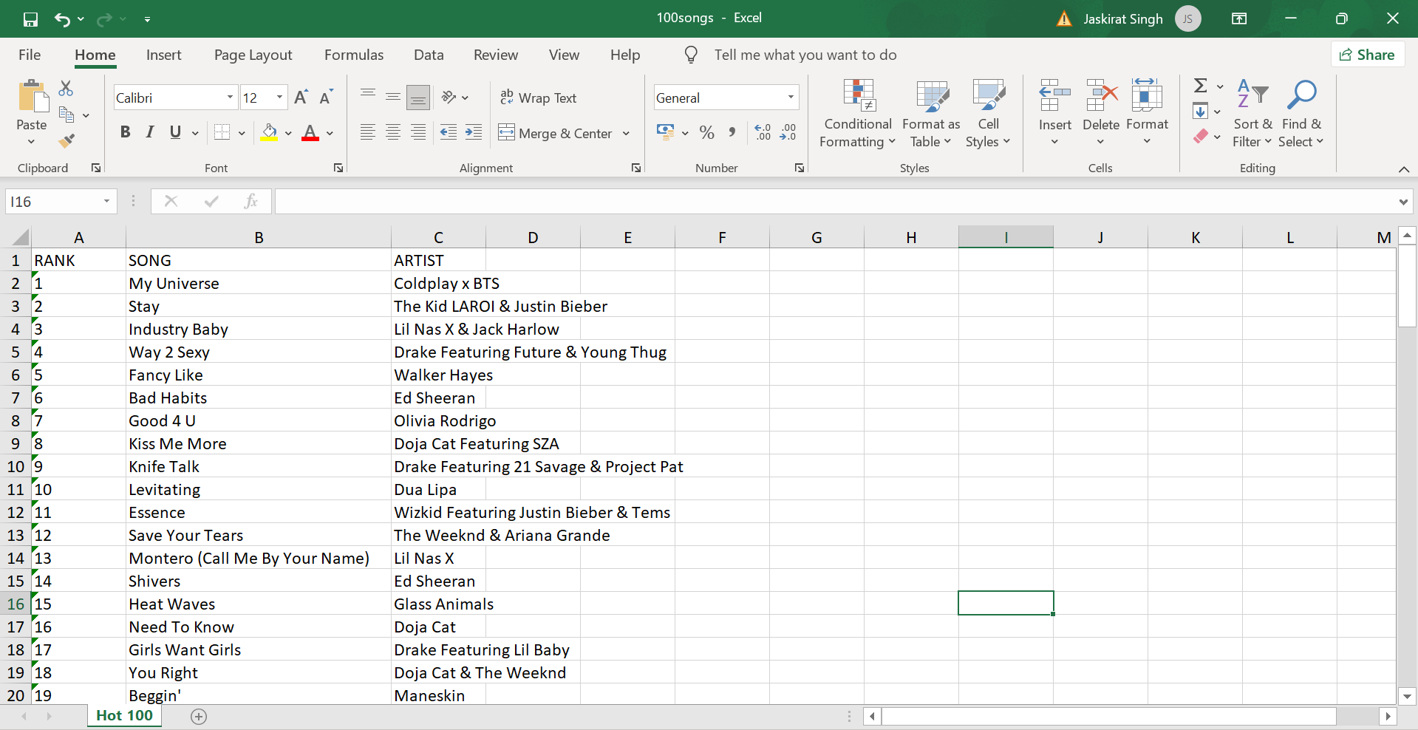Viewport: 1418px width, 730px height.
Task: Apply cell borders icon
Action: (x=222, y=132)
